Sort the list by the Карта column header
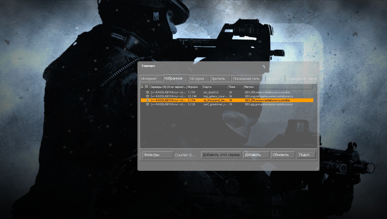387x219 pixels. [x=215, y=87]
